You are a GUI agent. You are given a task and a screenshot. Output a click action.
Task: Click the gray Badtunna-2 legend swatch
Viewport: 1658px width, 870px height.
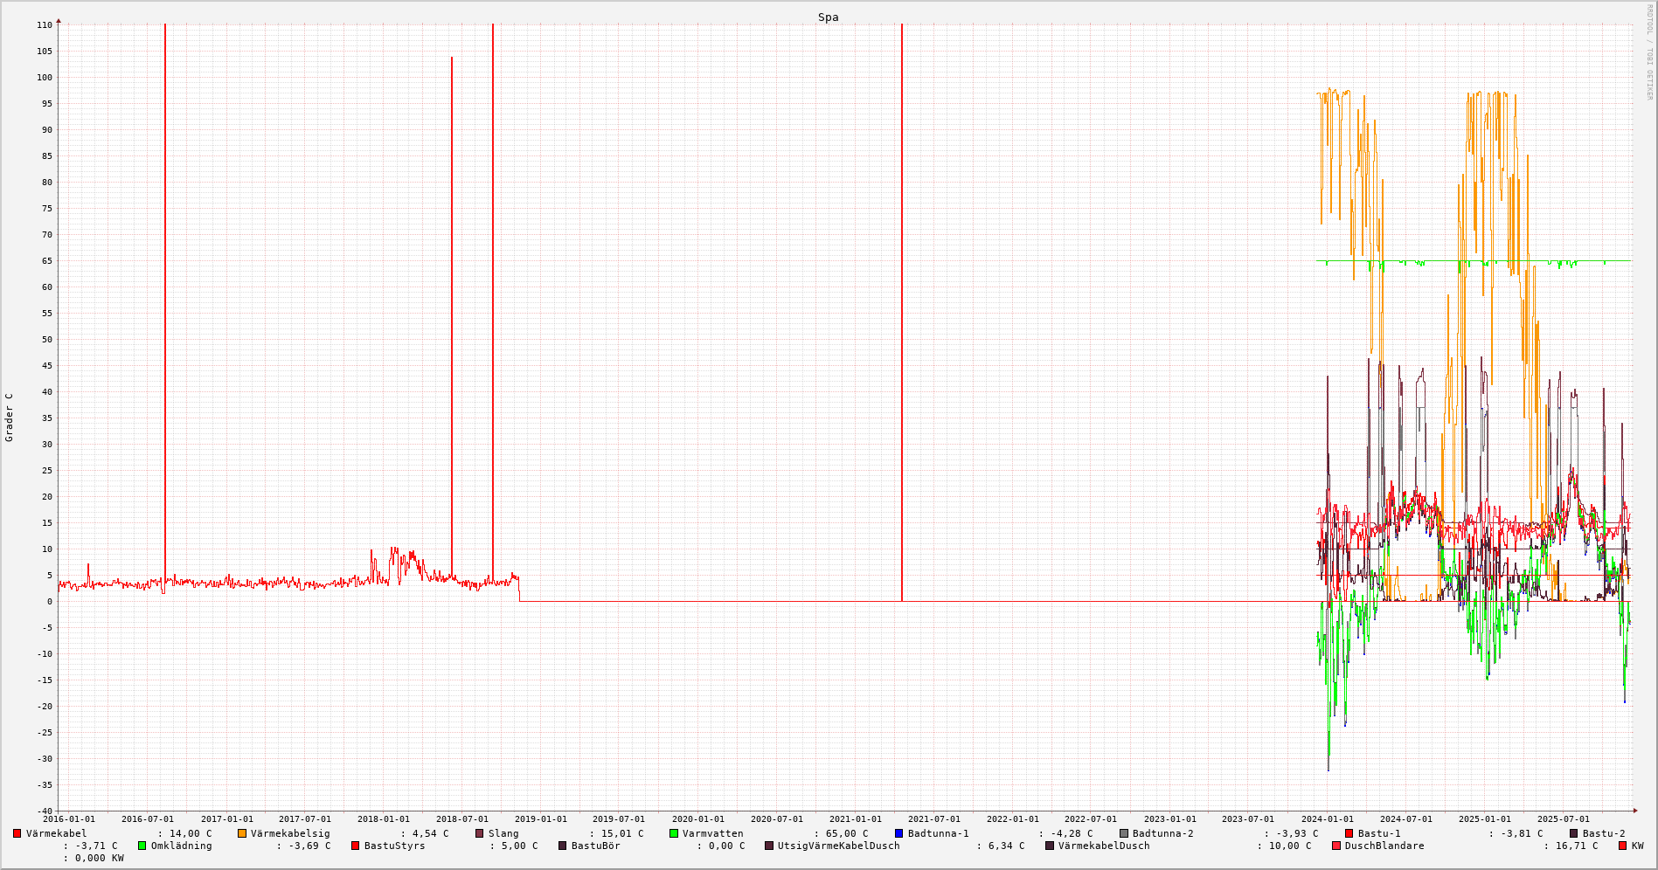click(1124, 833)
